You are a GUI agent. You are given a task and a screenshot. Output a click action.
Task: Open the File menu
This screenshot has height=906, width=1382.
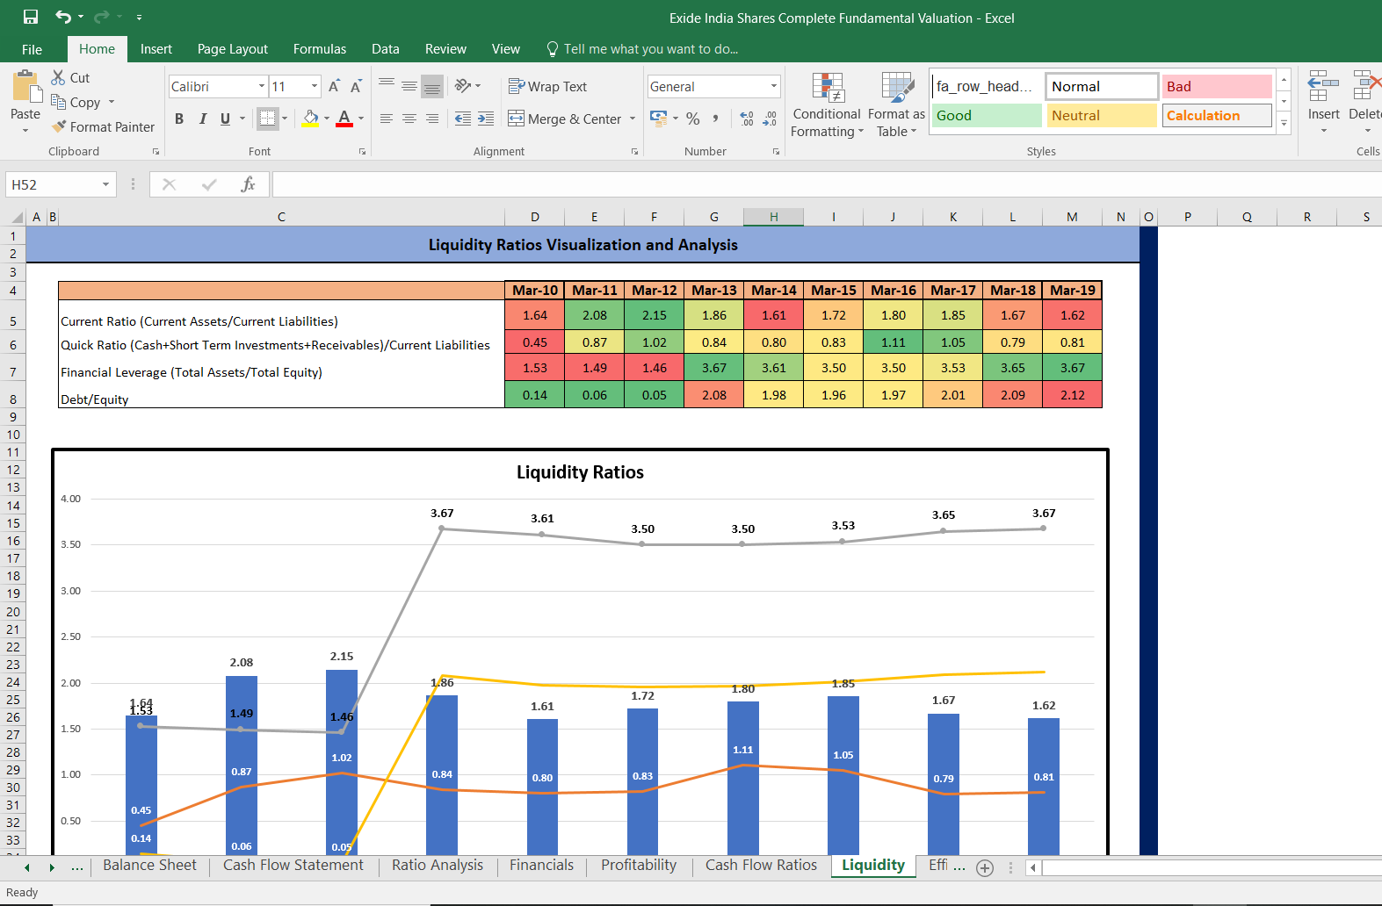point(33,49)
